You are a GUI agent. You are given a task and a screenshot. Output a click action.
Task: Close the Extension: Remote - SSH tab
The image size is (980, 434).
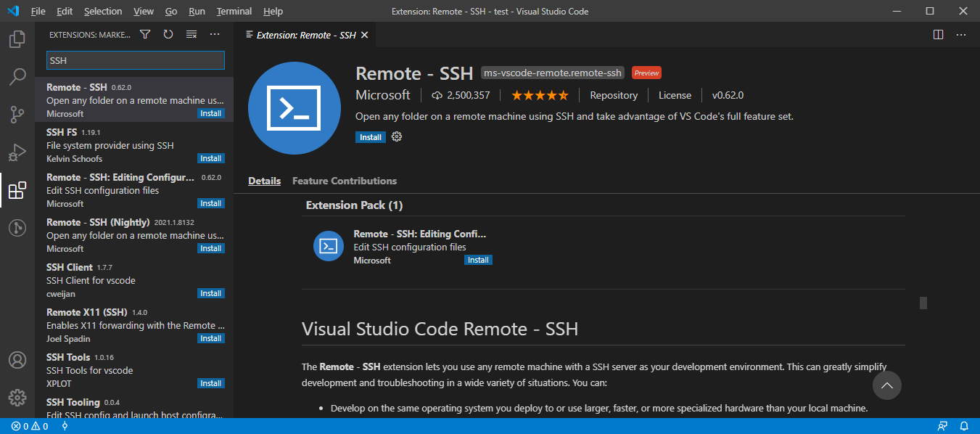pos(364,35)
